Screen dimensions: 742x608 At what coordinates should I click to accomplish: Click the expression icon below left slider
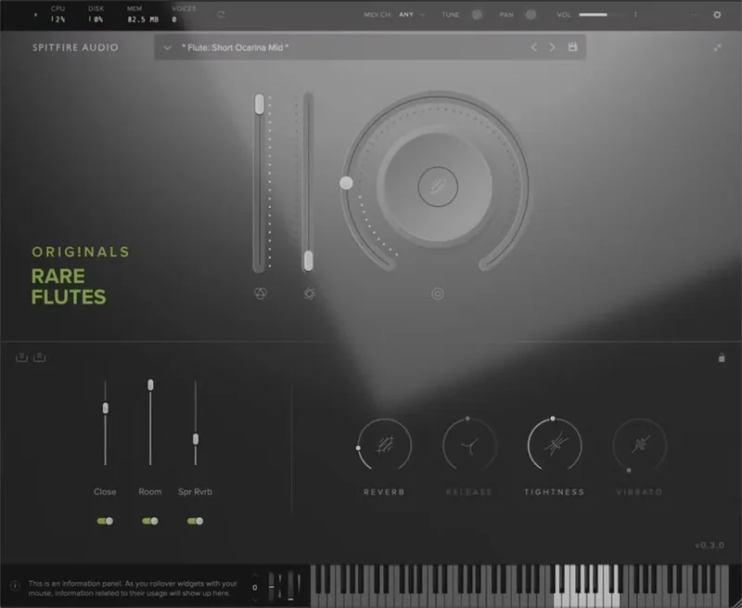point(261,293)
